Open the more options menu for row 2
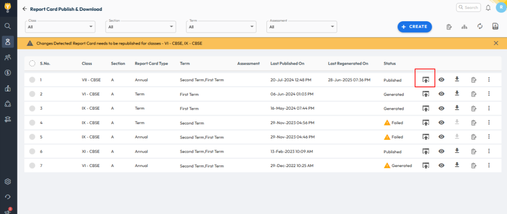Image resolution: width=507 pixels, height=214 pixels. pyautogui.click(x=489, y=94)
